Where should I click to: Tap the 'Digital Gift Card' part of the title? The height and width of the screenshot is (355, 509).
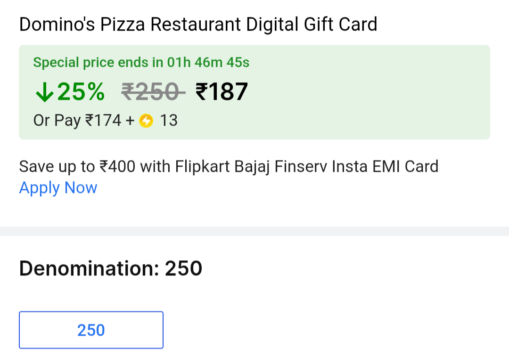click(312, 24)
